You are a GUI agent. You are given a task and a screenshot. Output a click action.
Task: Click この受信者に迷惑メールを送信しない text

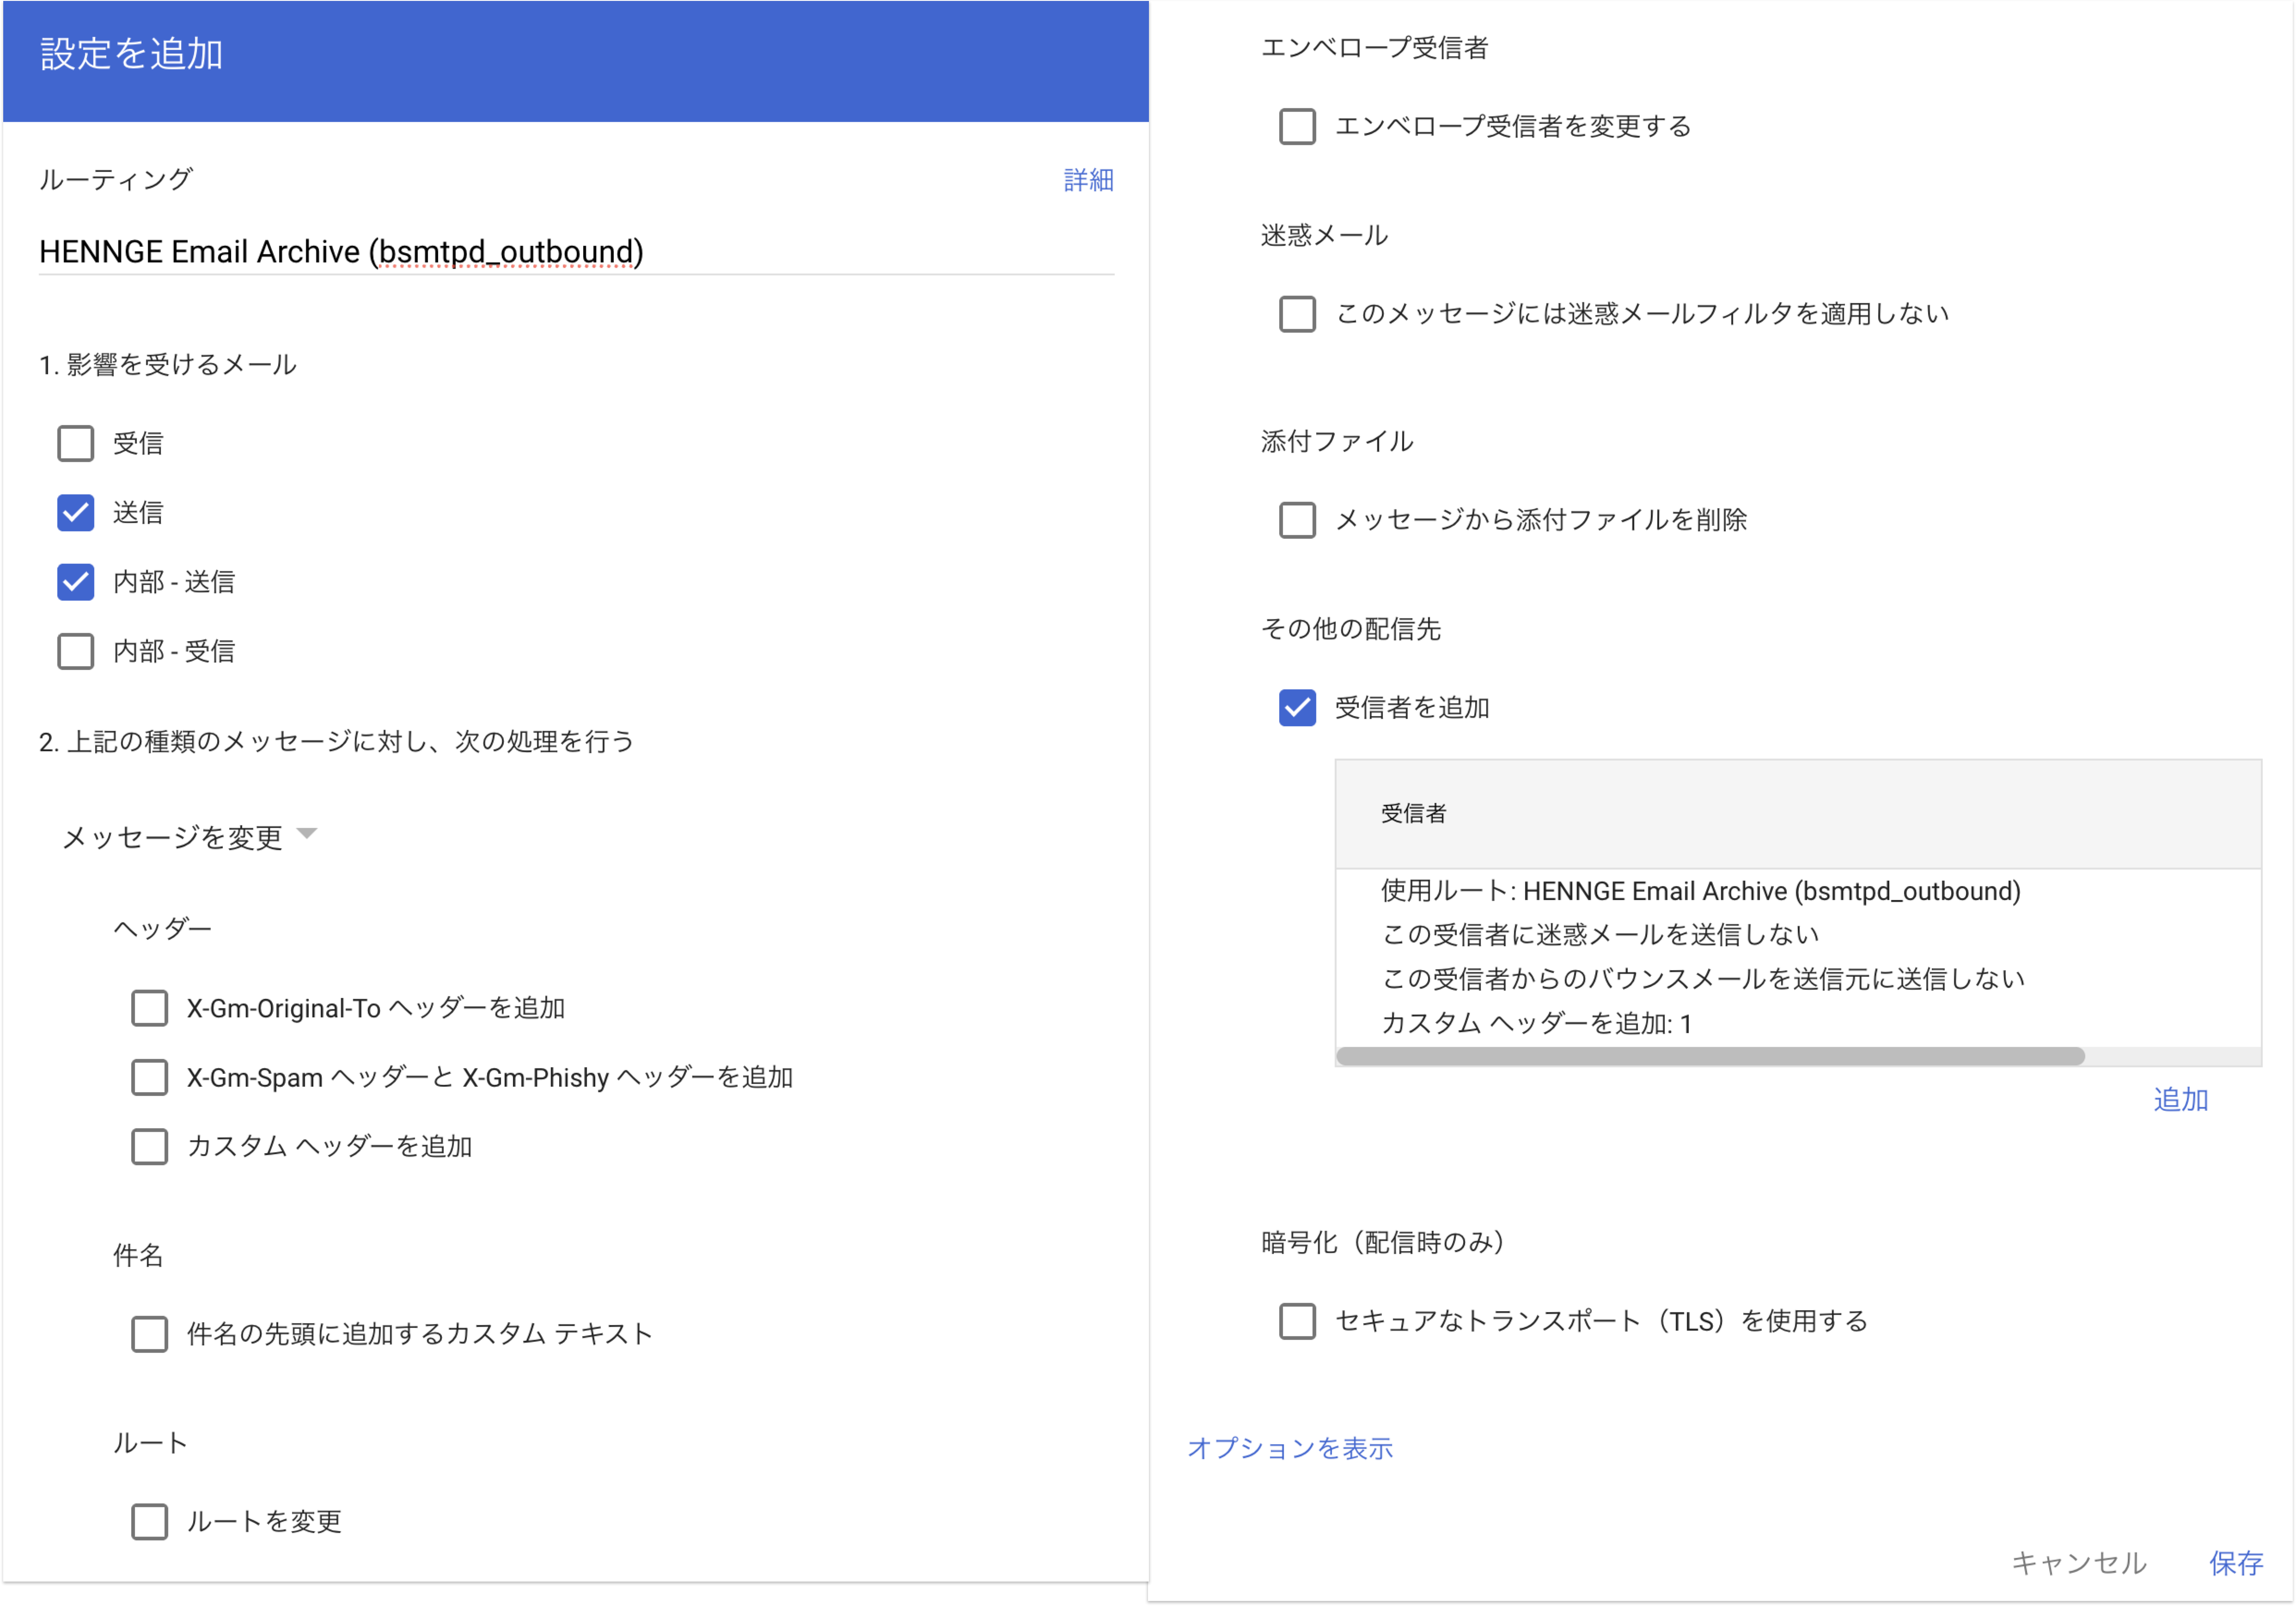[x=1600, y=935]
